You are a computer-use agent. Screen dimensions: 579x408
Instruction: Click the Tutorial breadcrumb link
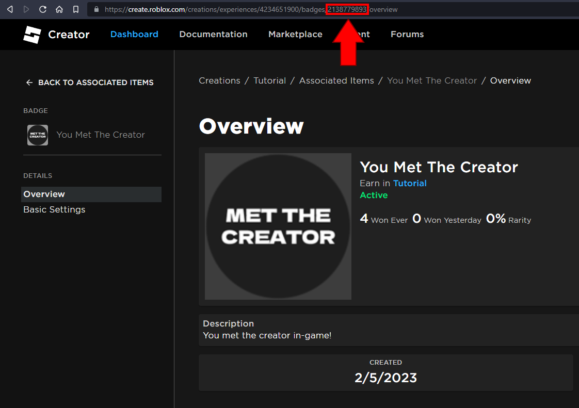click(x=269, y=81)
